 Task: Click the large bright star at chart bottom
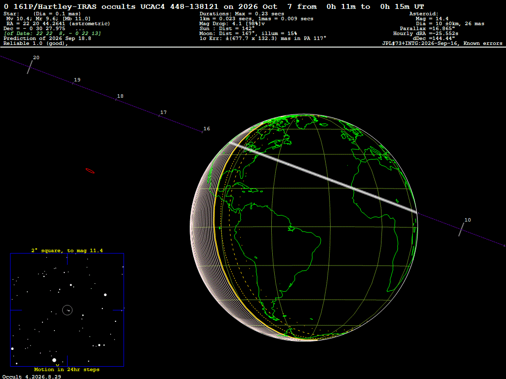54,360
